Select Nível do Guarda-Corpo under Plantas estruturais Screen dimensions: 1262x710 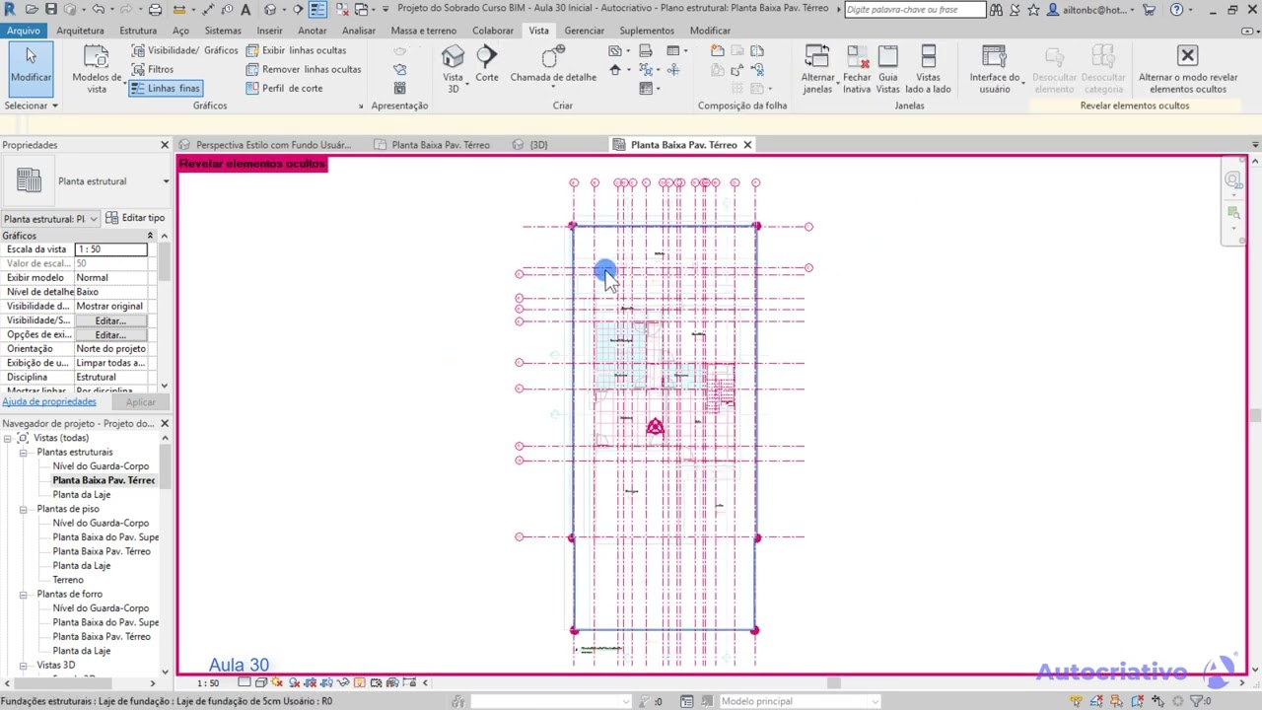(101, 466)
